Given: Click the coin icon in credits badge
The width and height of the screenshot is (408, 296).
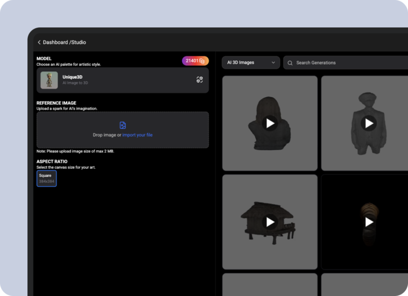Looking at the screenshot, I should [203, 61].
